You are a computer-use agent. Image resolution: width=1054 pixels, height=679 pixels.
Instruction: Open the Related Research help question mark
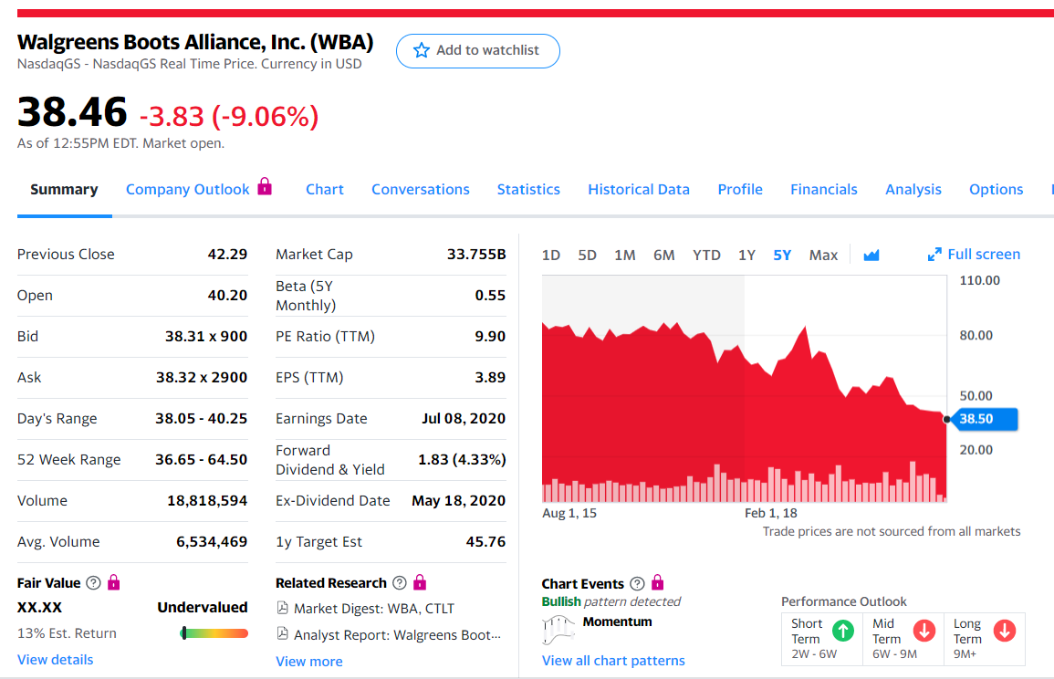pos(400,583)
